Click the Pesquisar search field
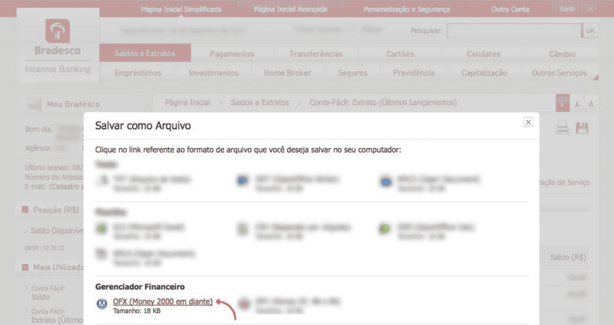This screenshot has height=325, width=614. coord(514,31)
